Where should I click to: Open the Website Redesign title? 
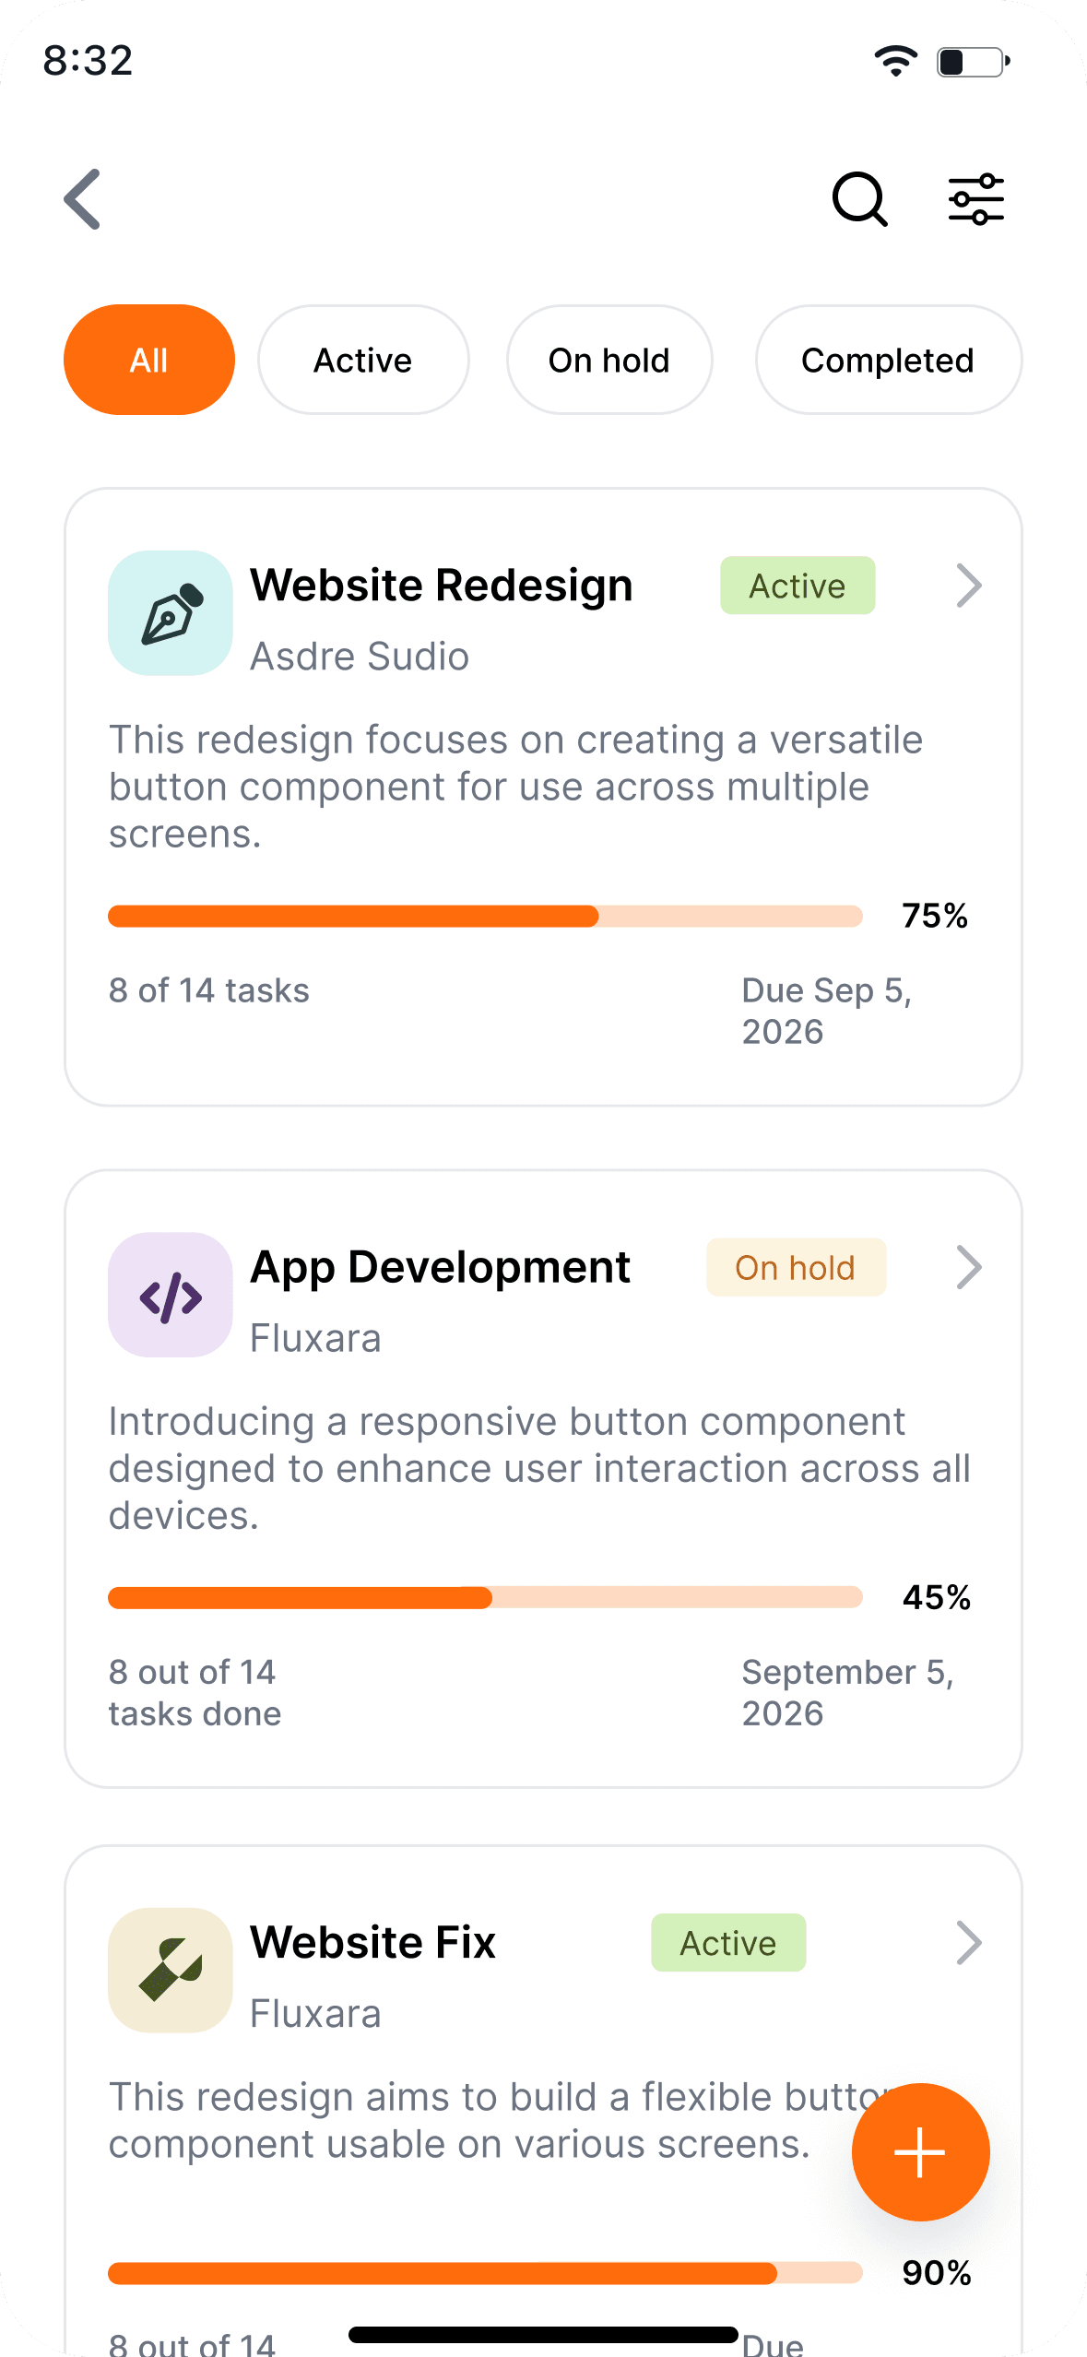pyautogui.click(x=442, y=586)
